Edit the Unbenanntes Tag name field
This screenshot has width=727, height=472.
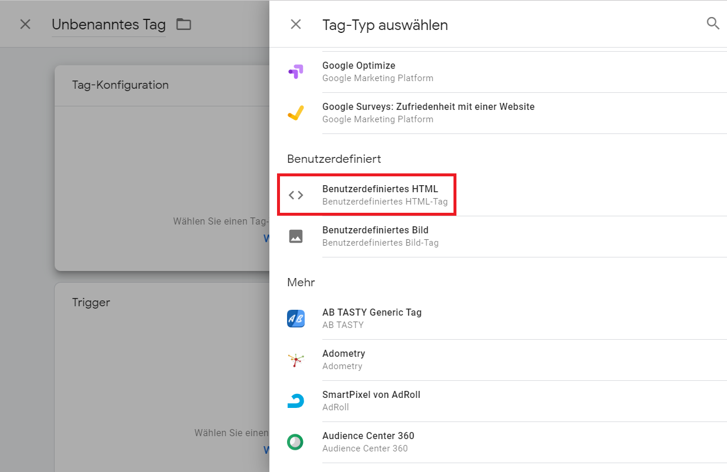[x=109, y=25]
